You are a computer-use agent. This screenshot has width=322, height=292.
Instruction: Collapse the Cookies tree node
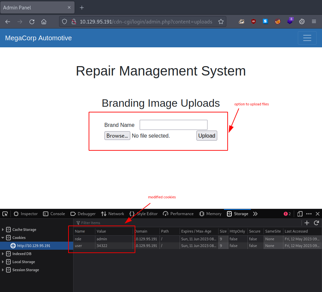3,238
